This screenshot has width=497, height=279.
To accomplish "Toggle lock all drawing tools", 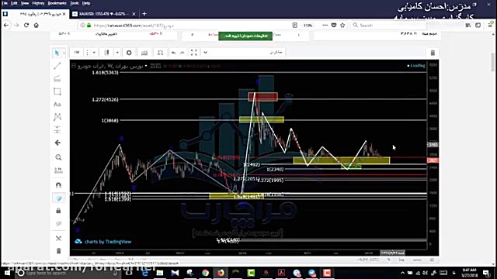I will 58,211.
